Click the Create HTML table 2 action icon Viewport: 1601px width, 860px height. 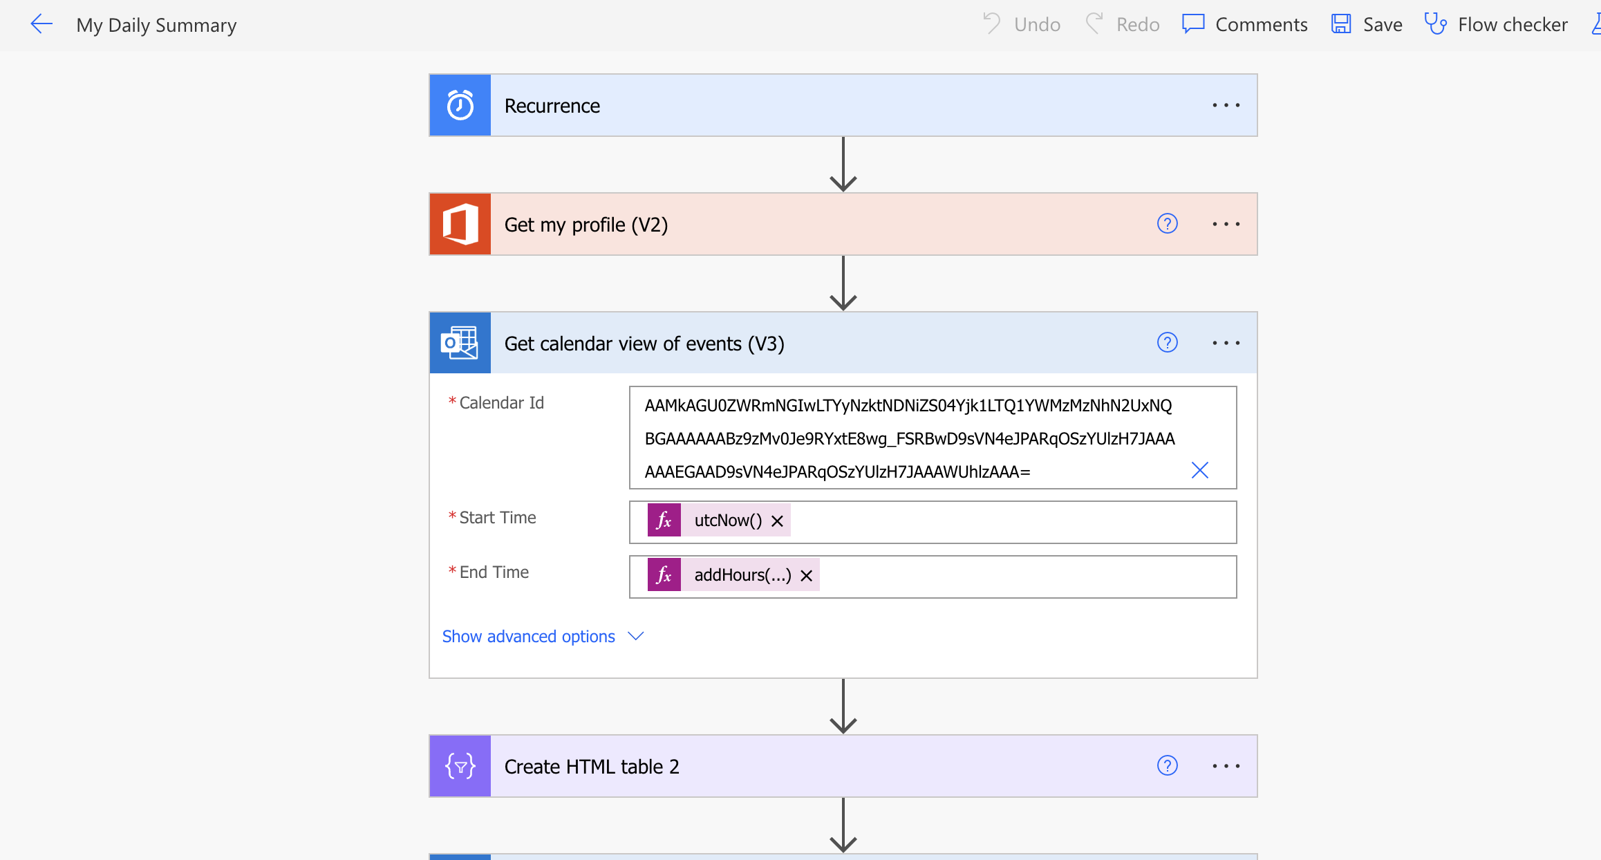point(459,766)
